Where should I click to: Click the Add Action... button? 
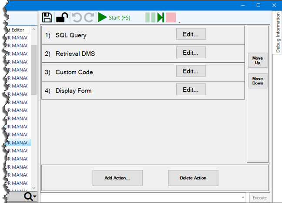[x=117, y=178]
